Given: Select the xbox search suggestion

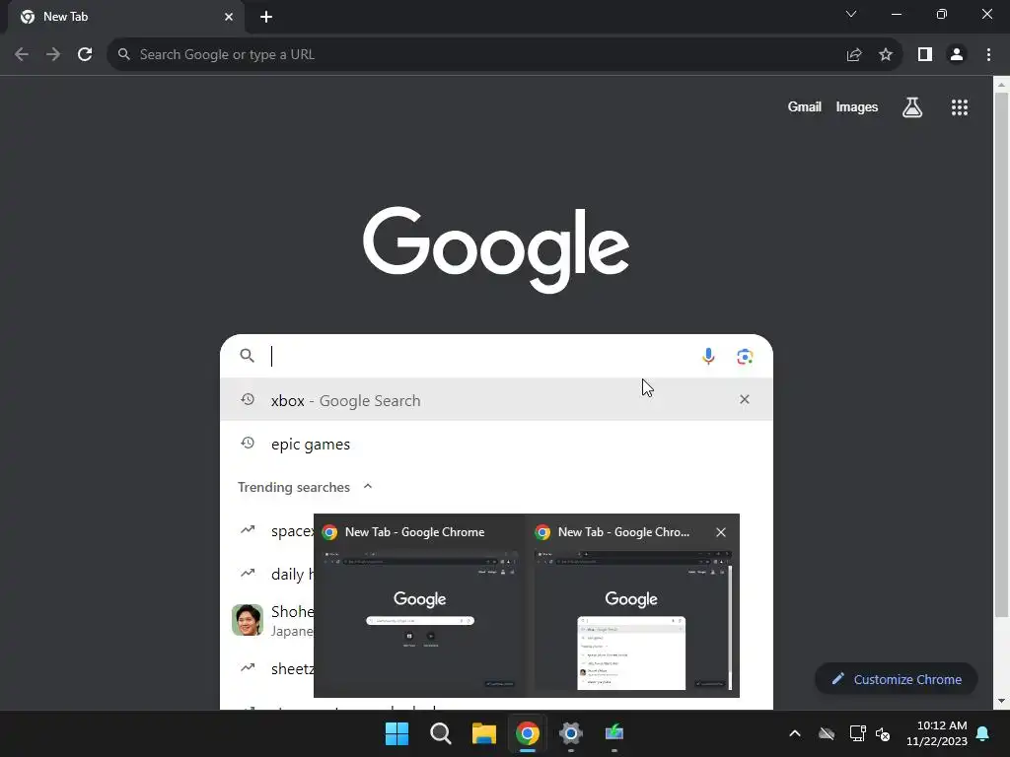Looking at the screenshot, I should click(496, 400).
